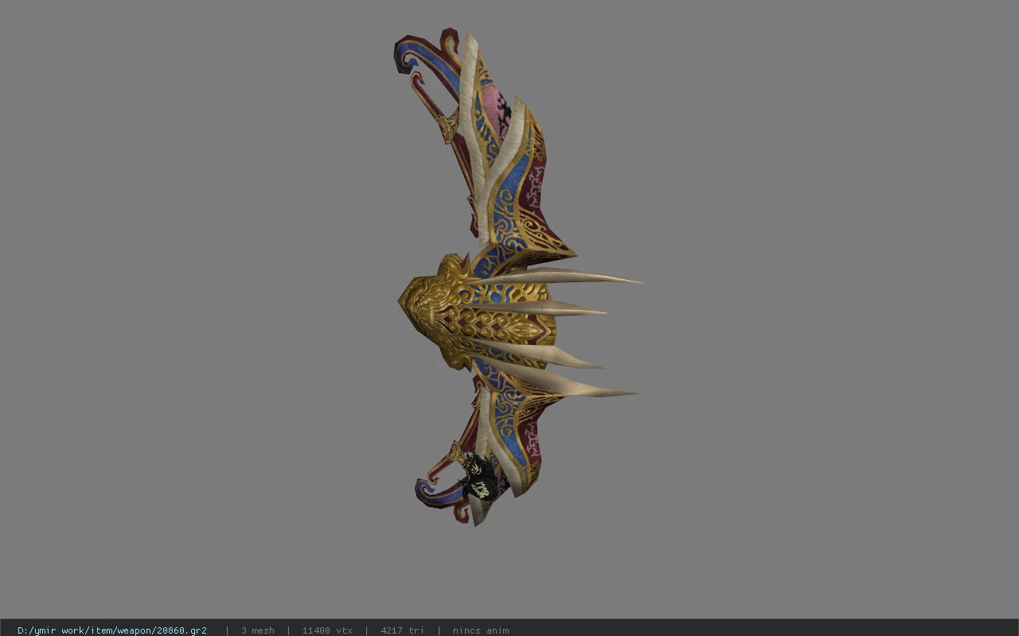Click the '11400 vtx' vertex count

coord(327,630)
